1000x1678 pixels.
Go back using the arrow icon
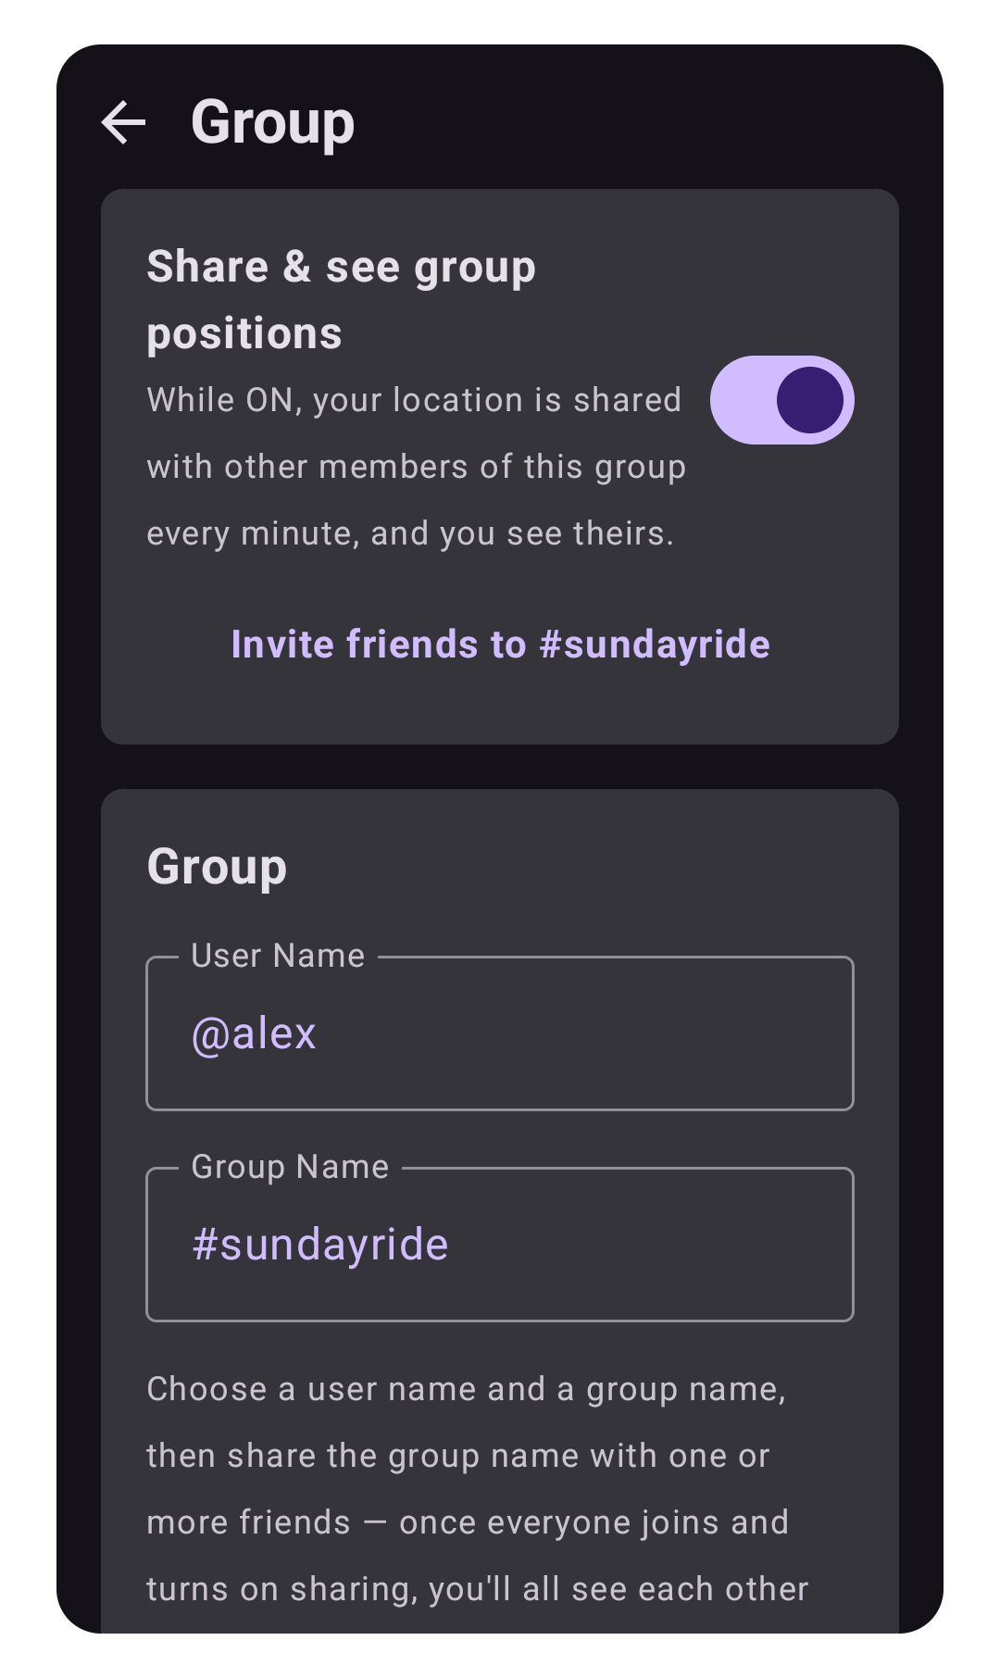(x=124, y=123)
